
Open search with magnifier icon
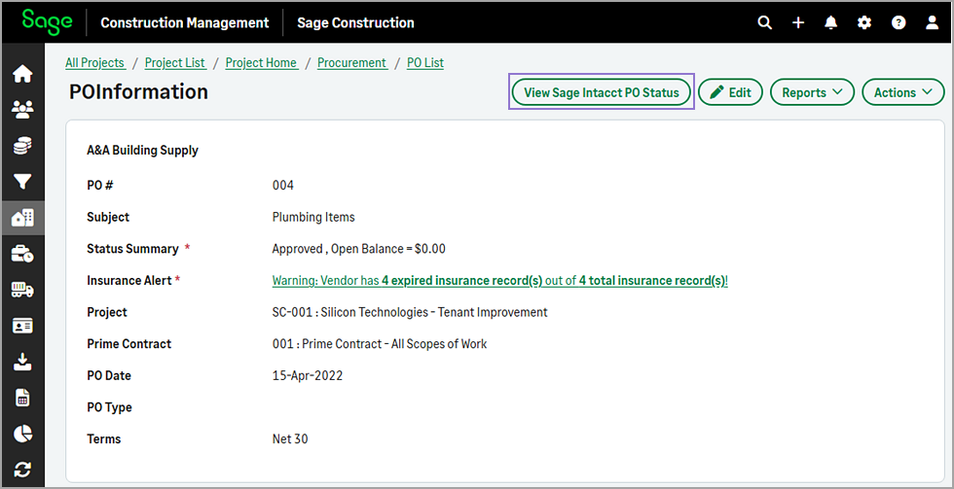[765, 23]
